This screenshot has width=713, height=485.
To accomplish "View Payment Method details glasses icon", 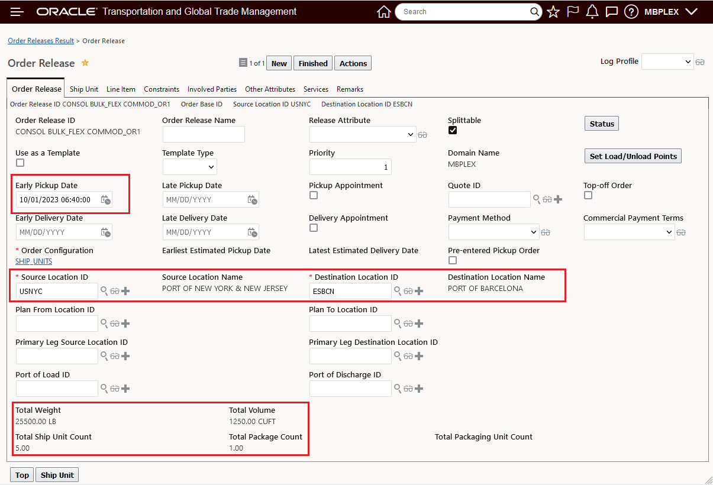I will [546, 232].
